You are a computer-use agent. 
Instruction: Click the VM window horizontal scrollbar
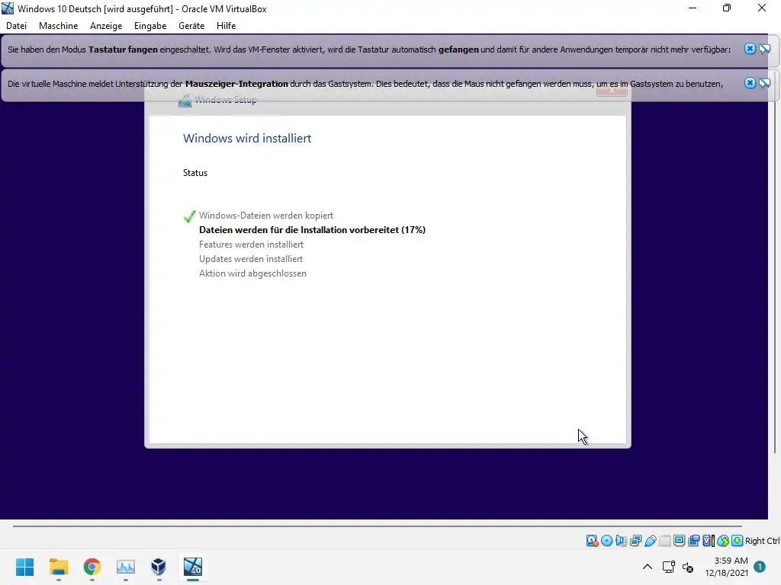(x=377, y=526)
